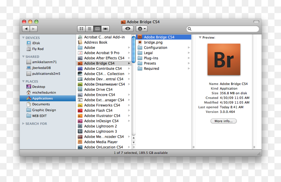Expand the SEARCH FOR section
The image size is (281, 182).
23,124
